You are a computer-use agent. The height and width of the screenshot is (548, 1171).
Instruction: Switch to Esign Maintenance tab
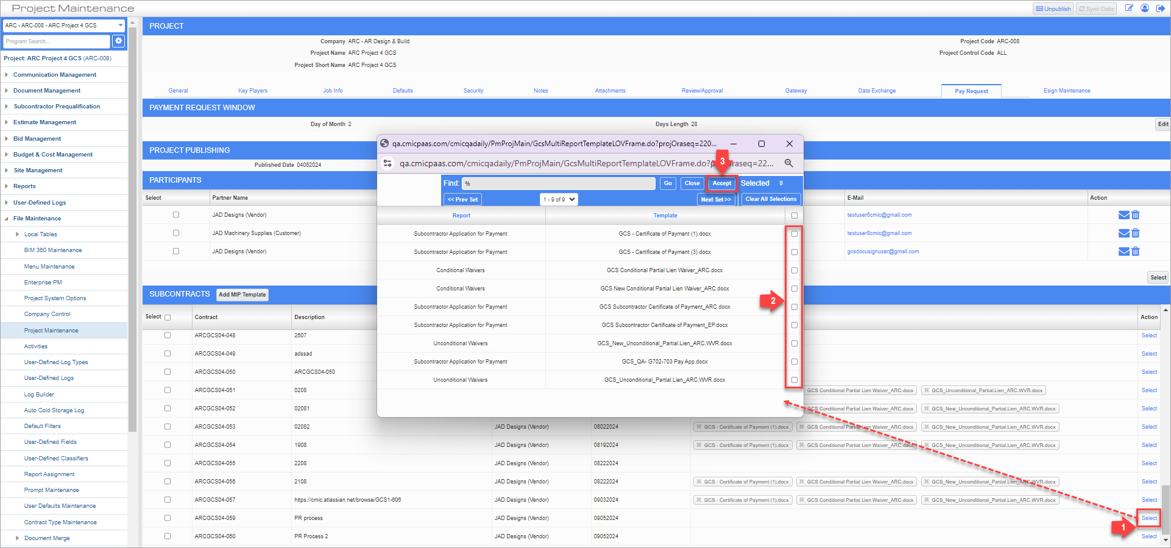[1067, 91]
